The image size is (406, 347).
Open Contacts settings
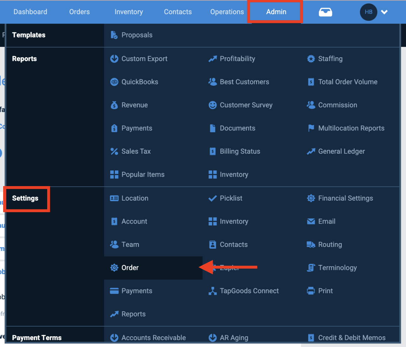pos(234,245)
